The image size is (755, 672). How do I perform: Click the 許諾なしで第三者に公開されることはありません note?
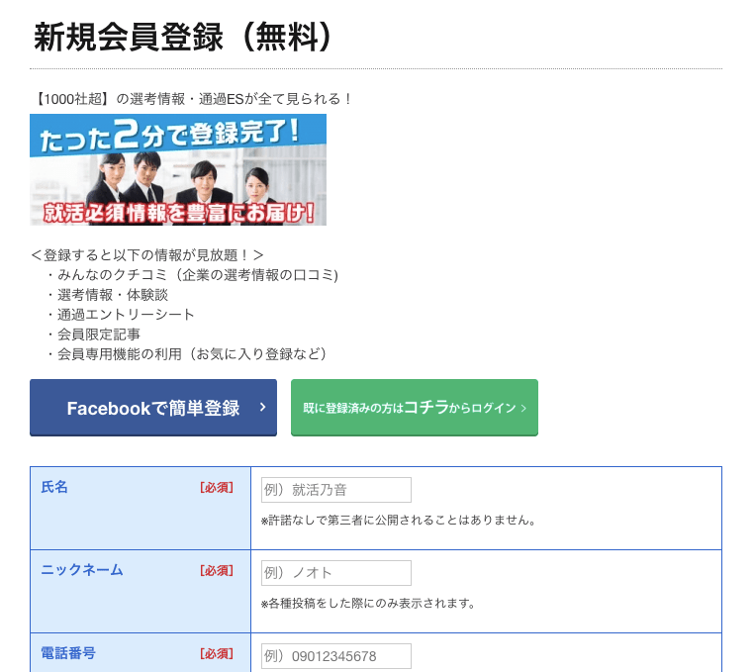(398, 521)
